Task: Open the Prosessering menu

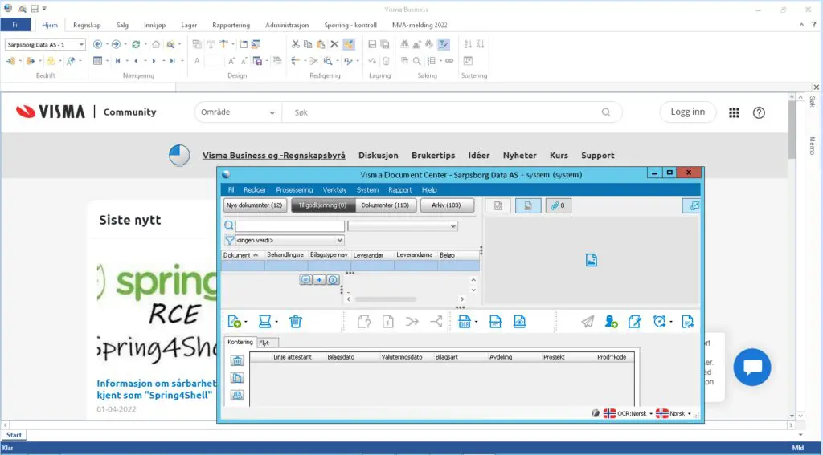Action: (x=293, y=190)
